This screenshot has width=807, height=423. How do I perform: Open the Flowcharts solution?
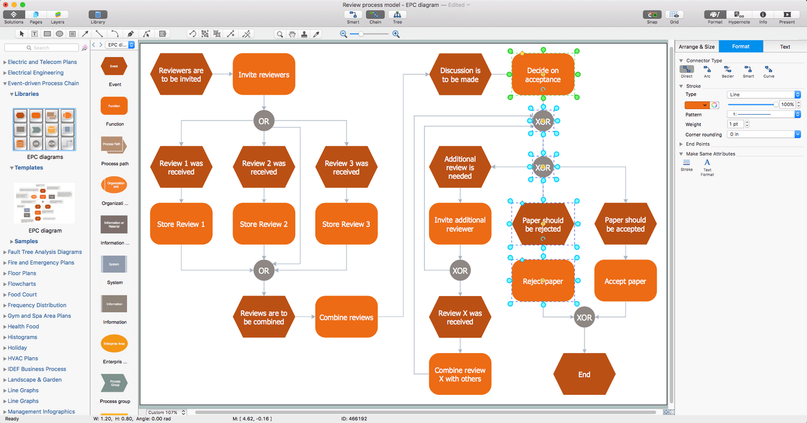22,284
